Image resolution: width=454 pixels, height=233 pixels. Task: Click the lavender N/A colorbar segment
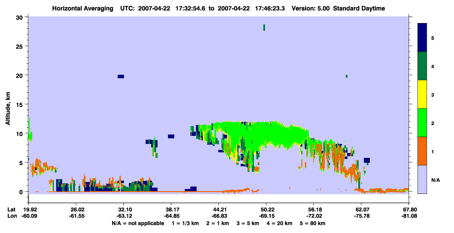pos(422,179)
